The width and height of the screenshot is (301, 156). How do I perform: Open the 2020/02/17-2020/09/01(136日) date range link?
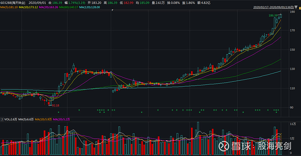[274, 7]
